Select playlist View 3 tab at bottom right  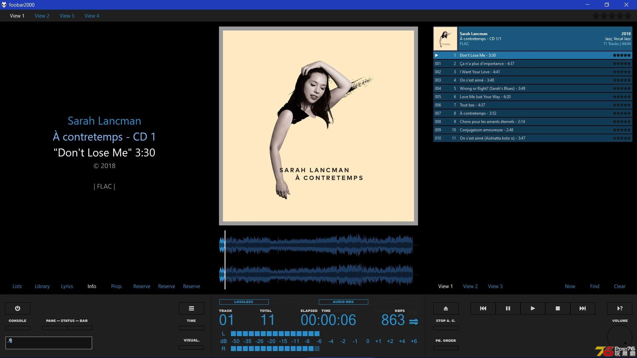[x=495, y=286]
